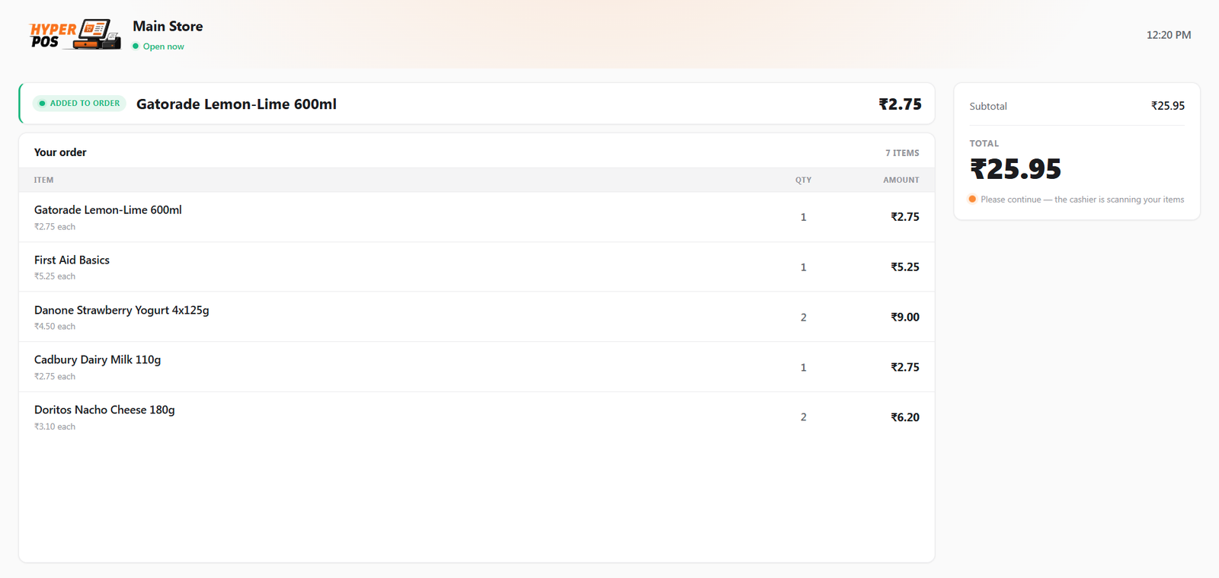Screen dimensions: 1219x578
Task: Click the ITEM column header
Action: pyautogui.click(x=43, y=180)
